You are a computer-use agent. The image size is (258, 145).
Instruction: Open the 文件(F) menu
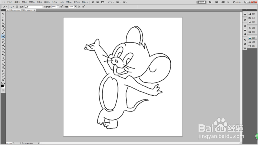10,2
